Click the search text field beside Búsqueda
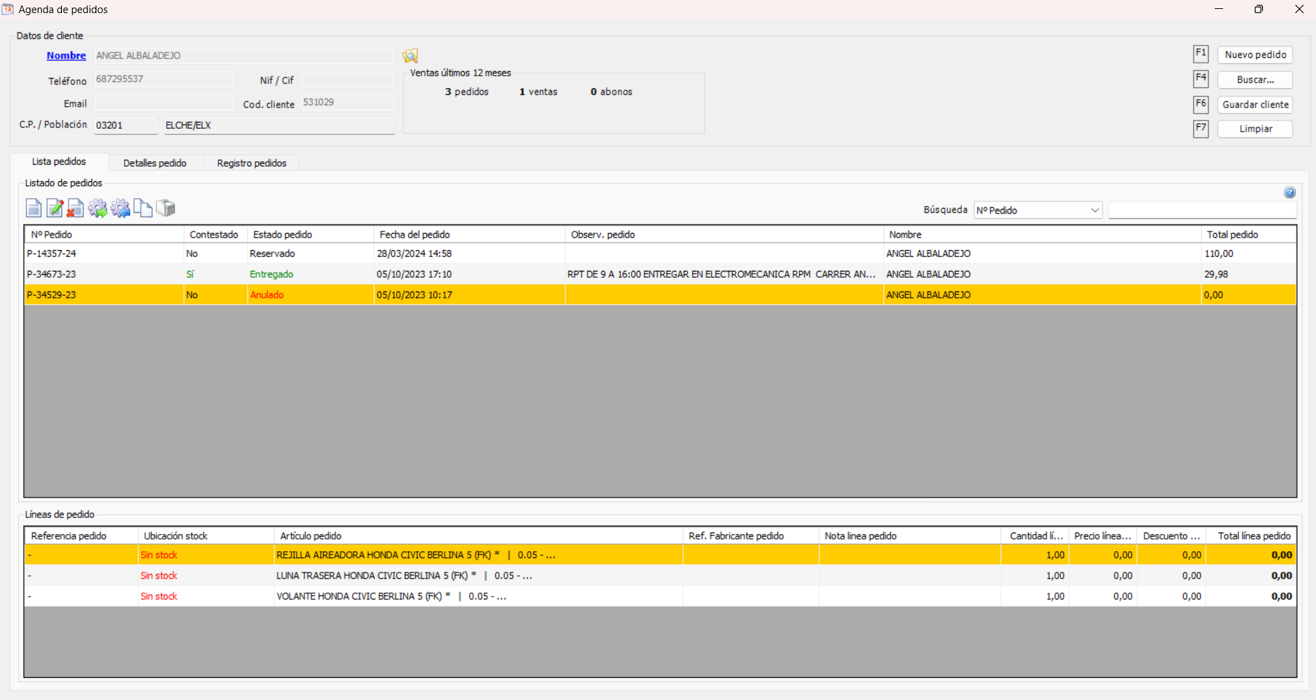Viewport: 1316px width, 700px height. point(1202,210)
